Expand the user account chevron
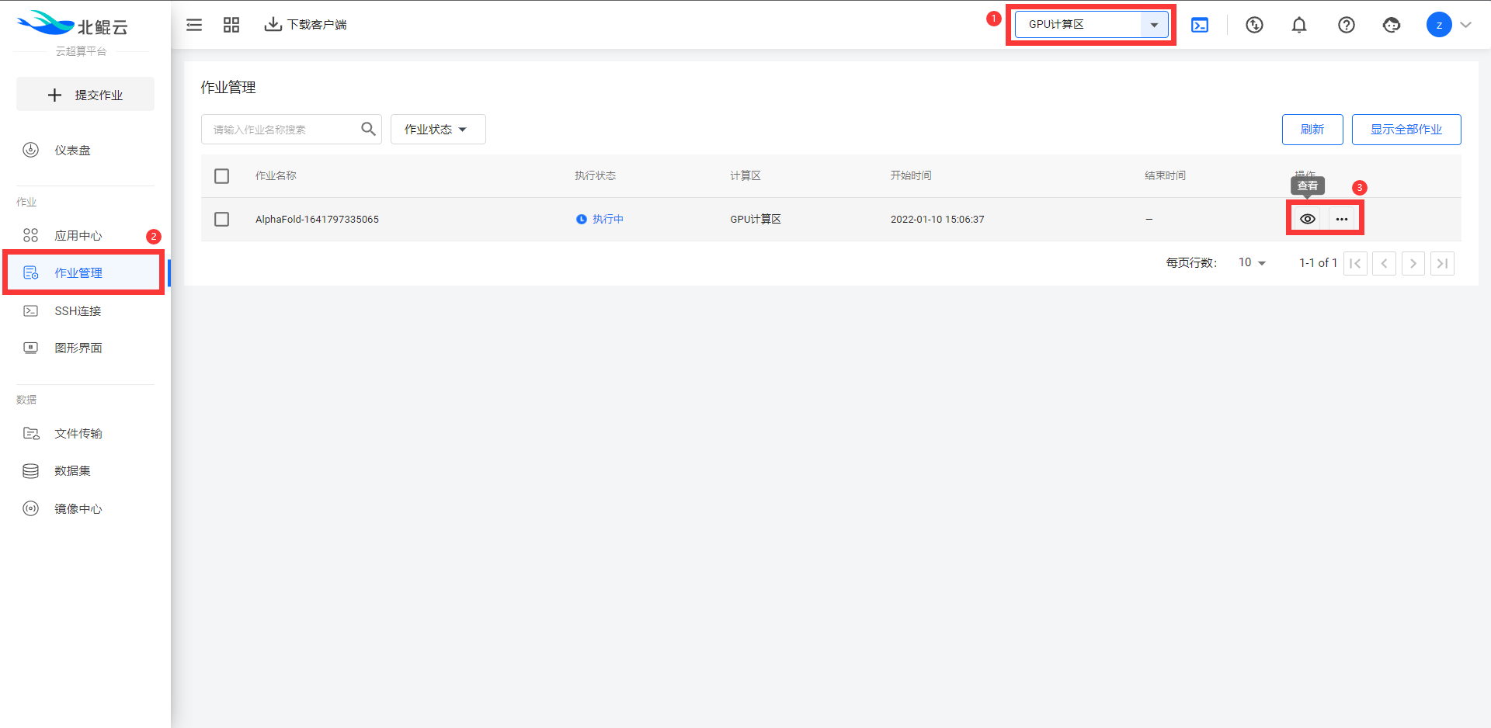1491x728 pixels. 1466,25
